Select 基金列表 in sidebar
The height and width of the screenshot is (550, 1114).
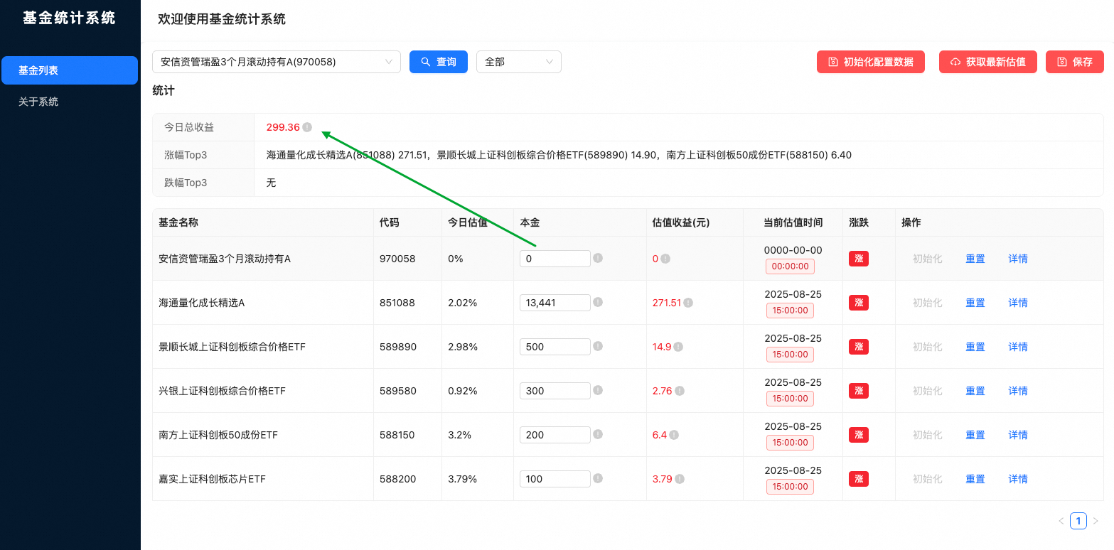[x=70, y=70]
